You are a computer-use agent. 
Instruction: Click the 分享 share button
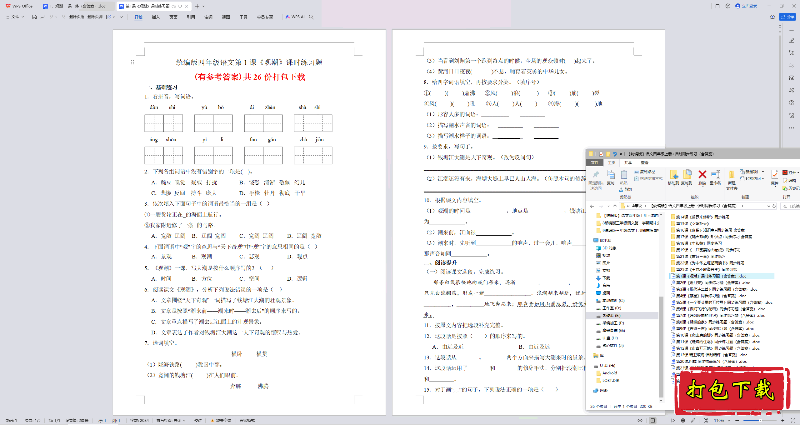click(x=787, y=17)
